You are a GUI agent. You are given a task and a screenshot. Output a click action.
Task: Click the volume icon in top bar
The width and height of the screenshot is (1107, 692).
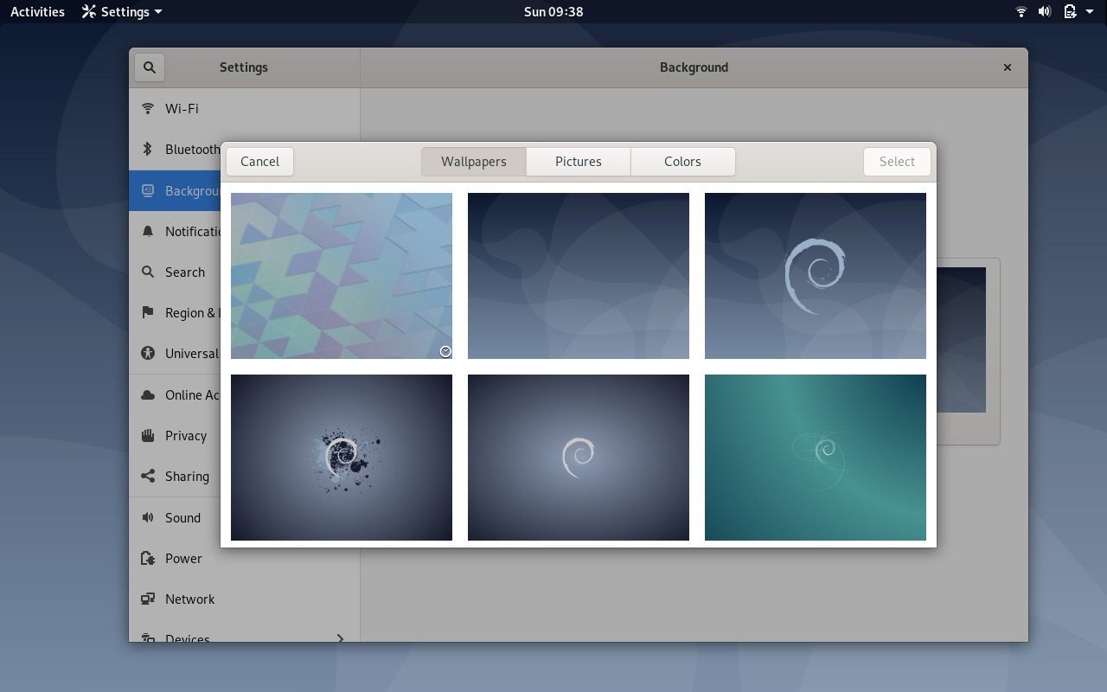pyautogui.click(x=1045, y=11)
